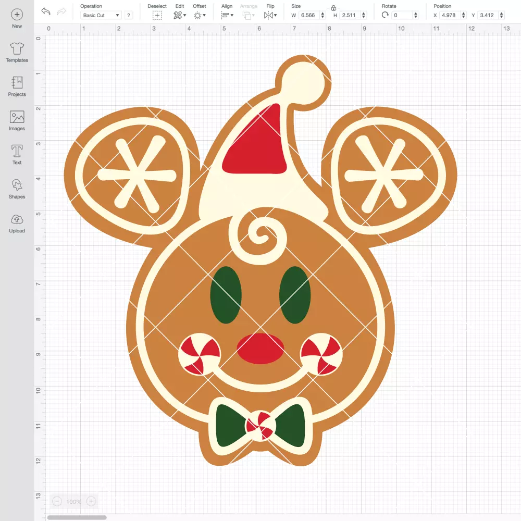Toggle the size aspect ratio lock
This screenshot has width=521, height=521.
coord(333,8)
